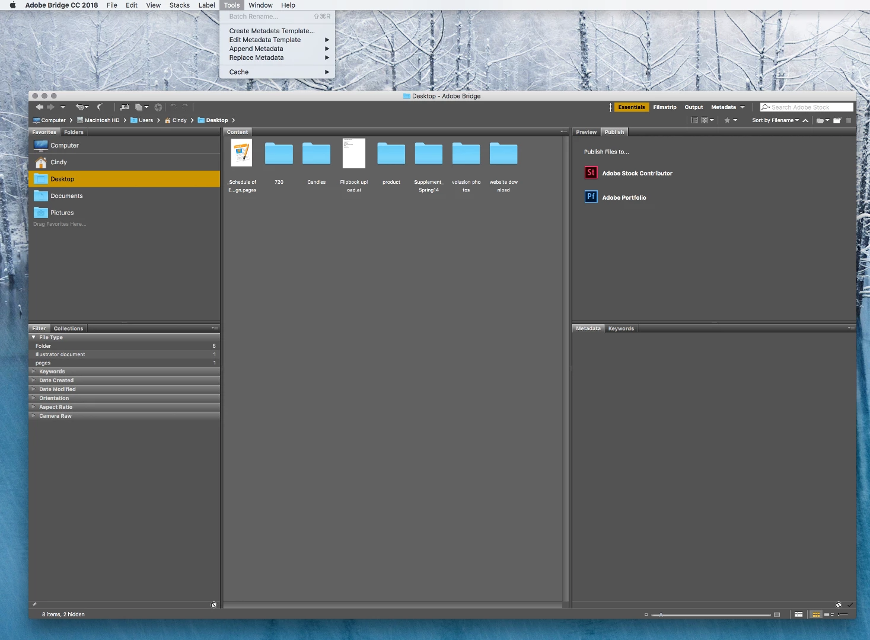Open the recent folders dropdown

coord(823,120)
